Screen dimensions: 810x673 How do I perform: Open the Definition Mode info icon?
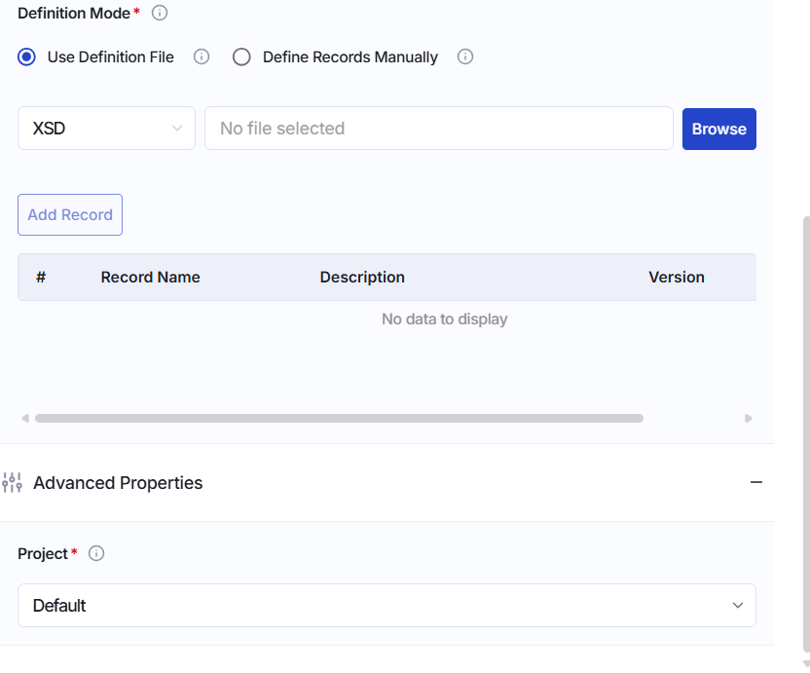tap(160, 13)
